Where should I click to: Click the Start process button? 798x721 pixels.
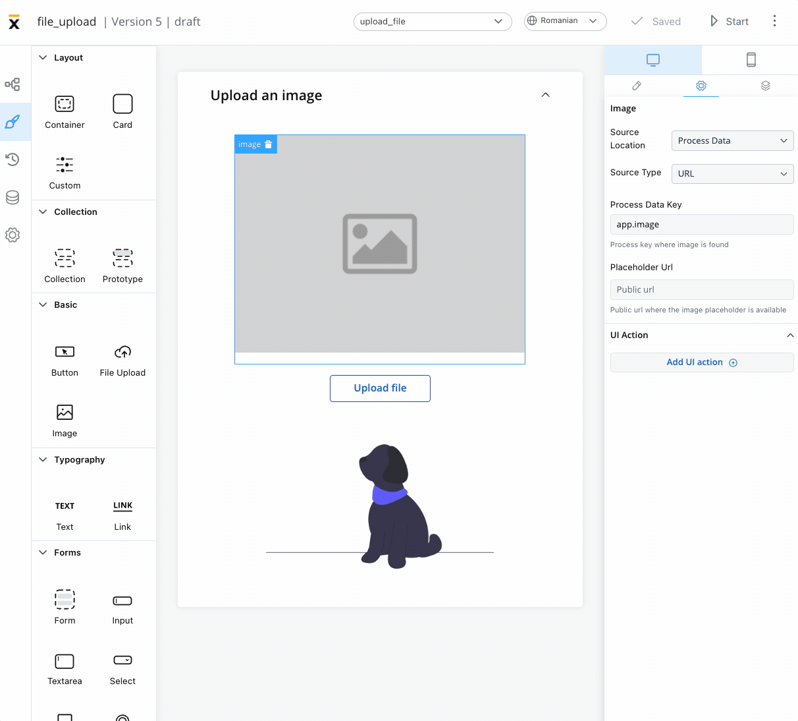729,21
